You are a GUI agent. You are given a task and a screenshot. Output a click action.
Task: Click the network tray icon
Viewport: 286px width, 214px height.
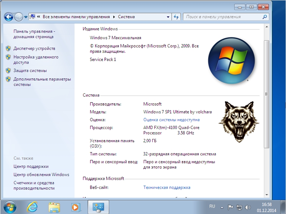coord(239,208)
